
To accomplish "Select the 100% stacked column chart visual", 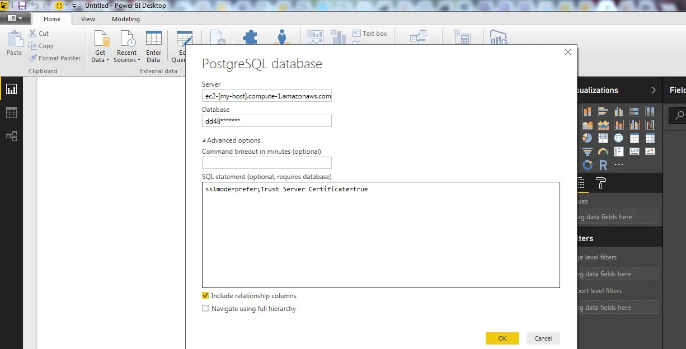I will click(650, 112).
